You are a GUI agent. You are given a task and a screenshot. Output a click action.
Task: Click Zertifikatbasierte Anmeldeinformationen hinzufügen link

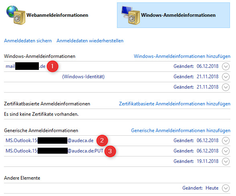[x=175, y=104]
